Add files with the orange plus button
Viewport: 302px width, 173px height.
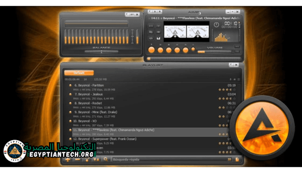tap(67, 160)
